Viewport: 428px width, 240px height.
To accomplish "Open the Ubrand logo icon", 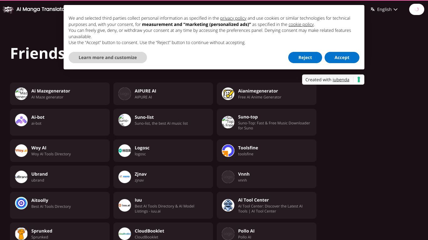I will (x=21, y=177).
